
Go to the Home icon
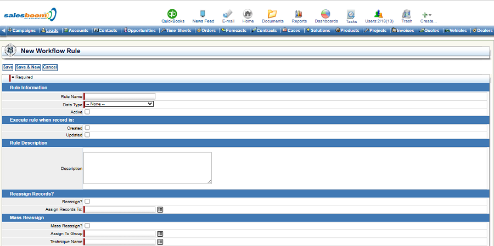tap(248, 14)
